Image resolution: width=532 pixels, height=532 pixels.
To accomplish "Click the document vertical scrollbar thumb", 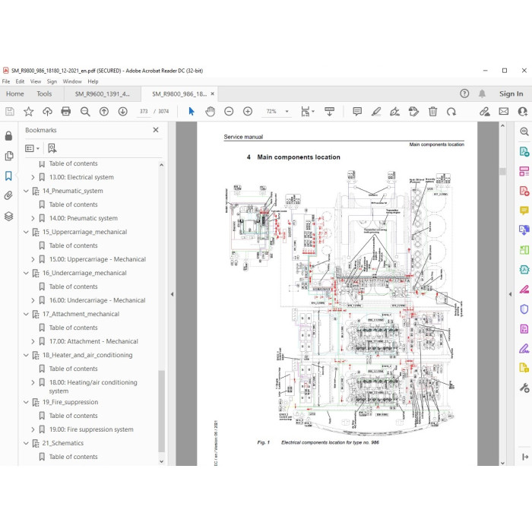I will click(x=502, y=171).
